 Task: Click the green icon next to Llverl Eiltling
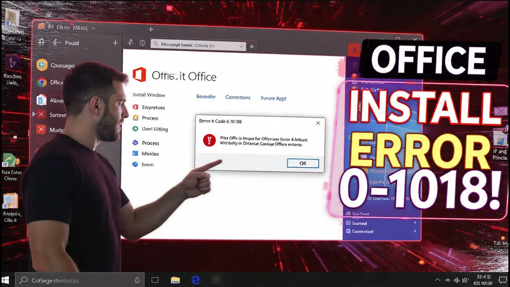click(135, 129)
